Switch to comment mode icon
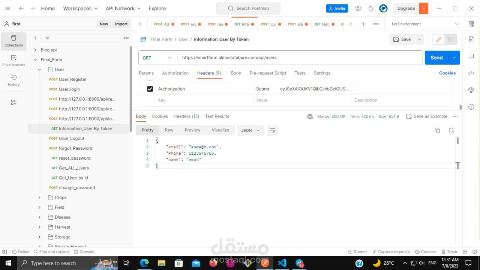480x270 pixels. click(x=450, y=39)
